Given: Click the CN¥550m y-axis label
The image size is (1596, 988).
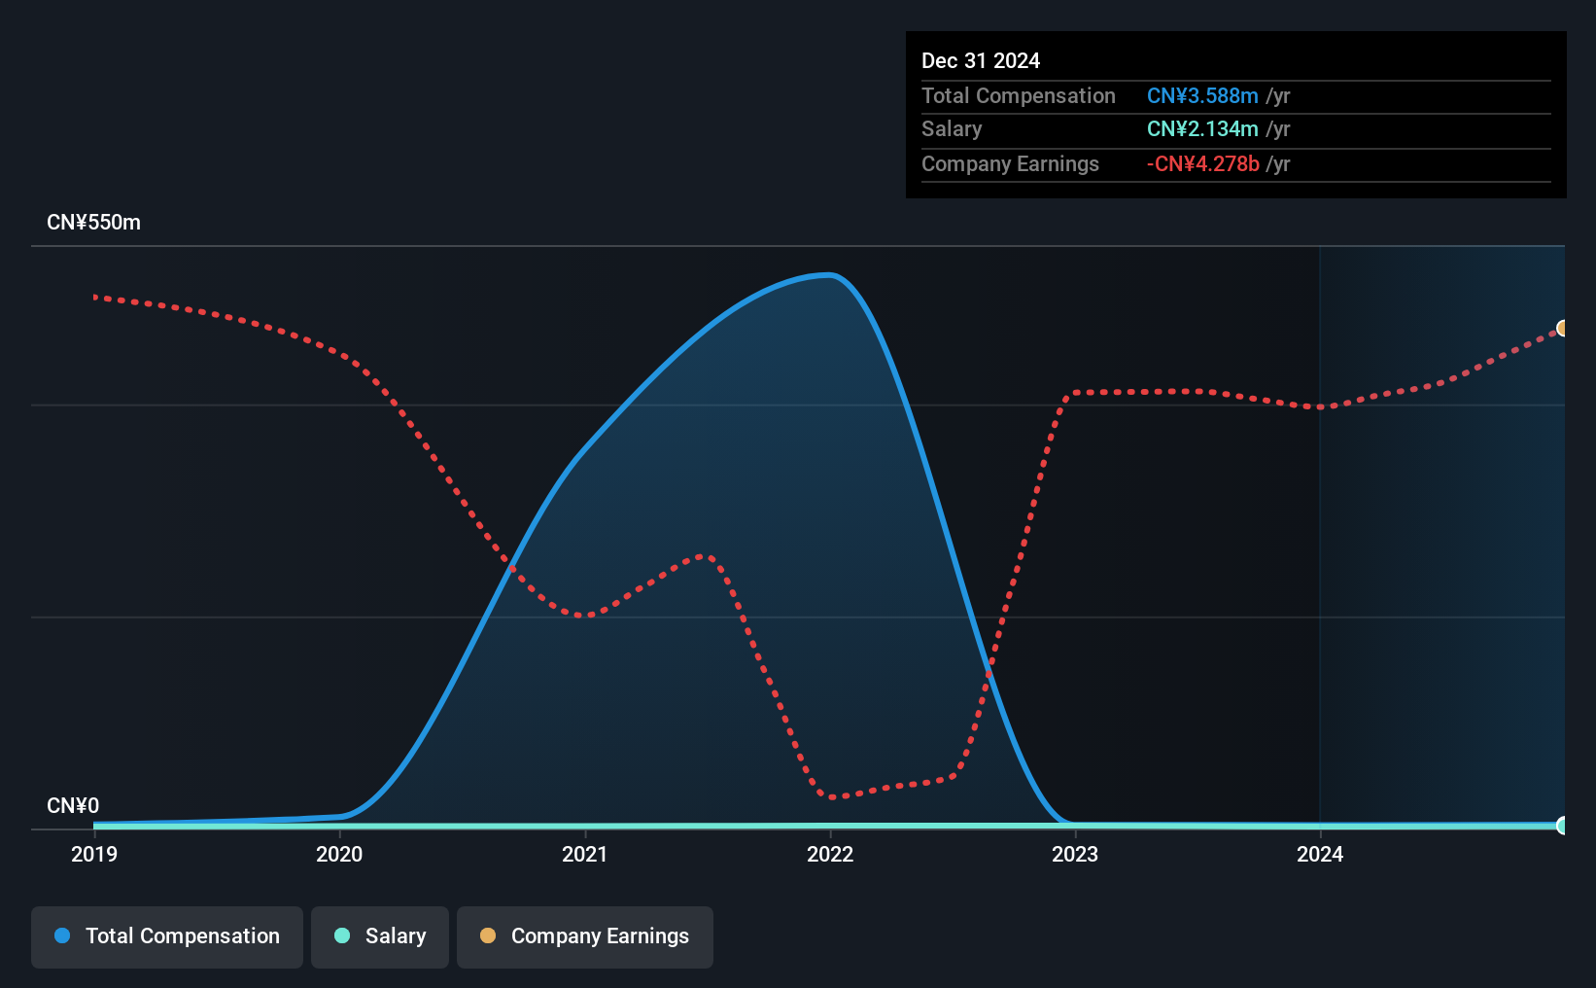Looking at the screenshot, I should (x=94, y=223).
